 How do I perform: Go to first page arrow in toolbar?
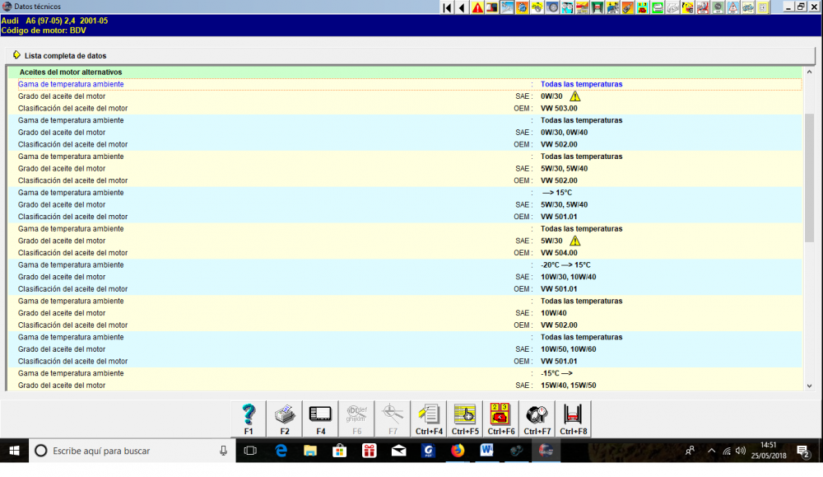(x=447, y=7)
